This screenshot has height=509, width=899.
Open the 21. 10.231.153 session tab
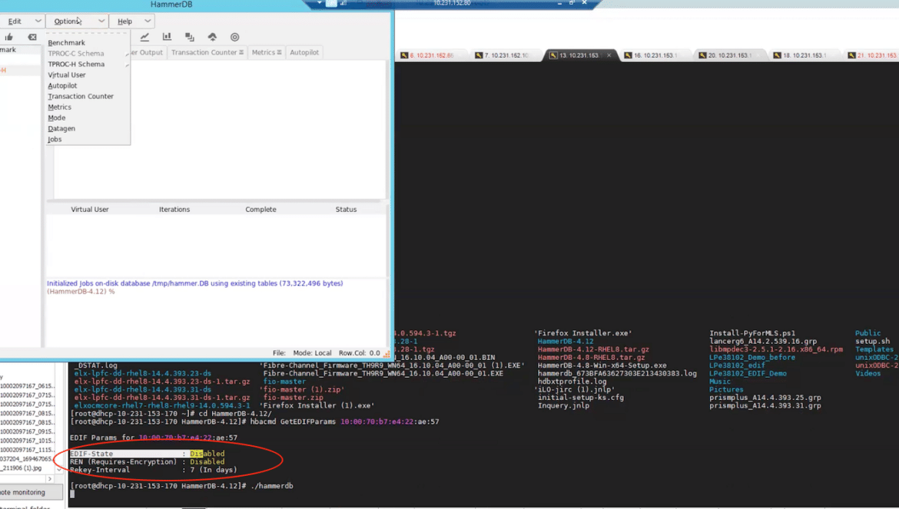click(x=873, y=55)
